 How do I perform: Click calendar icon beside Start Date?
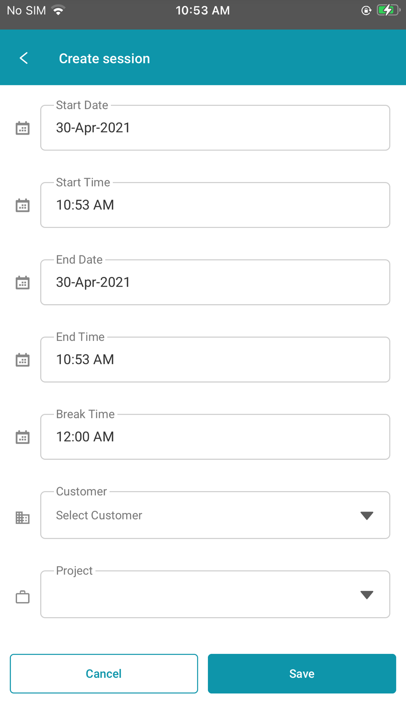[23, 128]
